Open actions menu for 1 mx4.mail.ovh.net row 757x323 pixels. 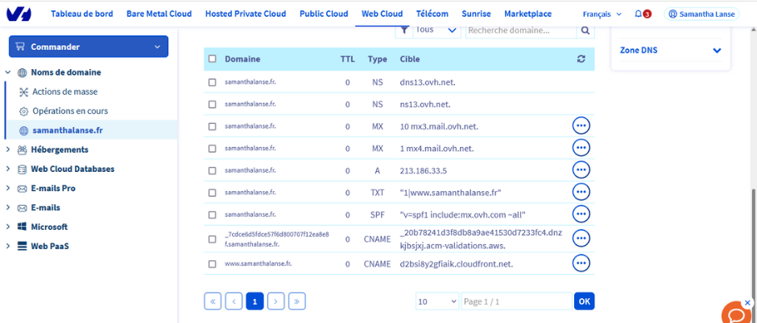click(581, 148)
